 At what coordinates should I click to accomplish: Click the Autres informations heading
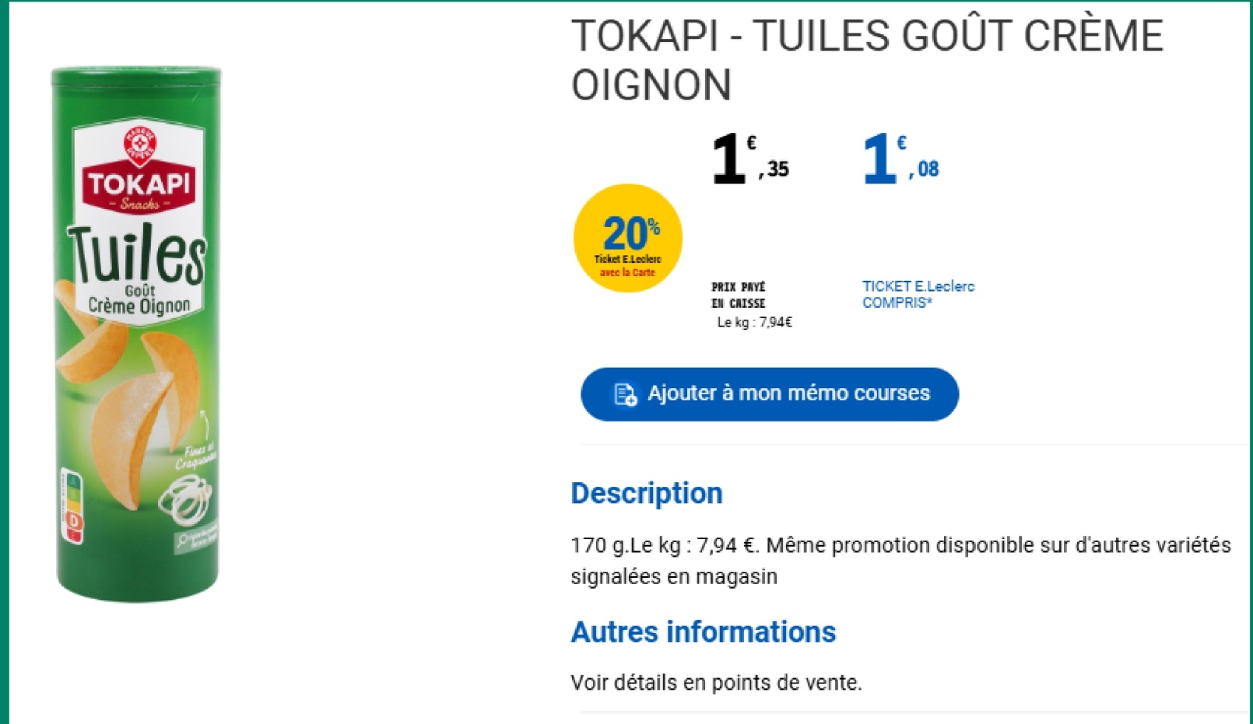[x=703, y=632]
